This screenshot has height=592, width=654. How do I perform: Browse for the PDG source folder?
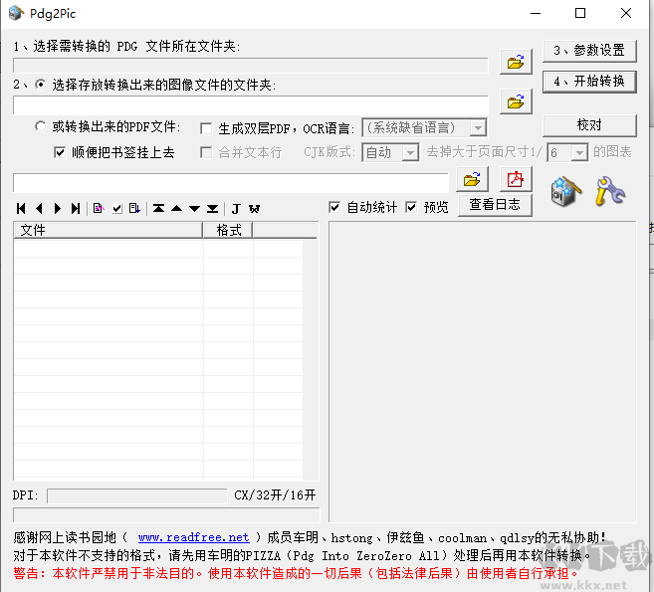516,62
